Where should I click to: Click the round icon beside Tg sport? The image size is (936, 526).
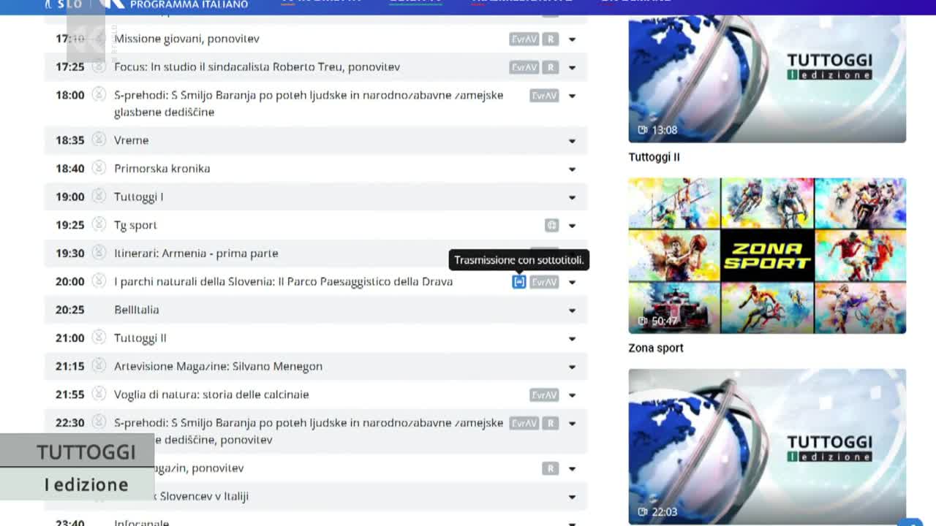99,224
